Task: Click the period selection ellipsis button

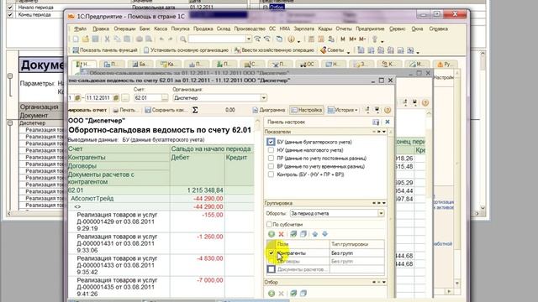Action: pos(125,98)
